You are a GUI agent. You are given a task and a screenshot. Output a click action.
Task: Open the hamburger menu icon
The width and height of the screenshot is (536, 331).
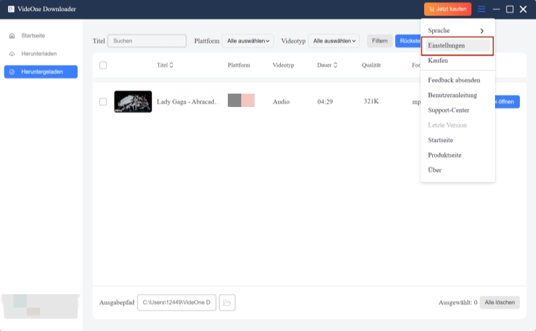(x=482, y=9)
